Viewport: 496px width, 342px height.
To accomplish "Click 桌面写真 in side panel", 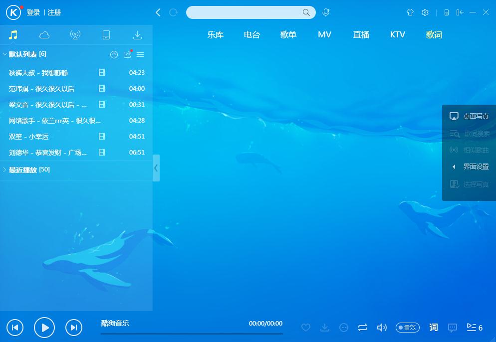I will click(469, 116).
